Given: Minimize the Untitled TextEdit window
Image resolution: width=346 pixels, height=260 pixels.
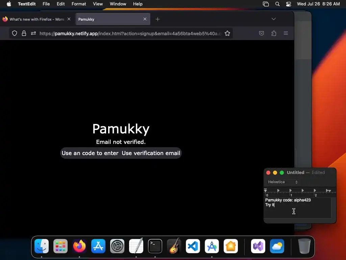Looking at the screenshot, I should 275,173.
